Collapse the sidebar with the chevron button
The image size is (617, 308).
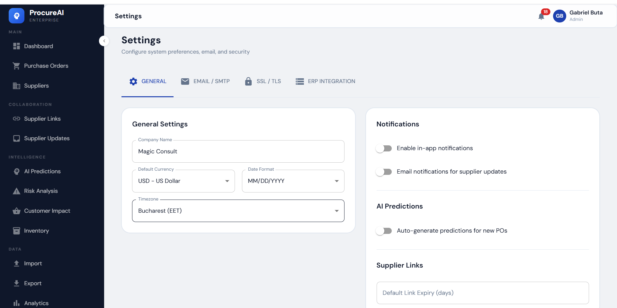click(104, 41)
